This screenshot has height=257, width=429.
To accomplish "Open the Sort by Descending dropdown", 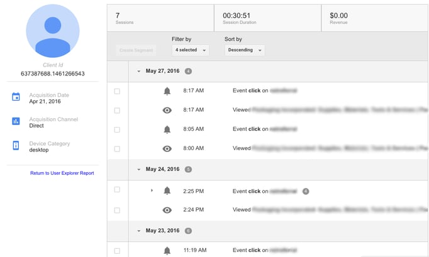I will pos(244,50).
